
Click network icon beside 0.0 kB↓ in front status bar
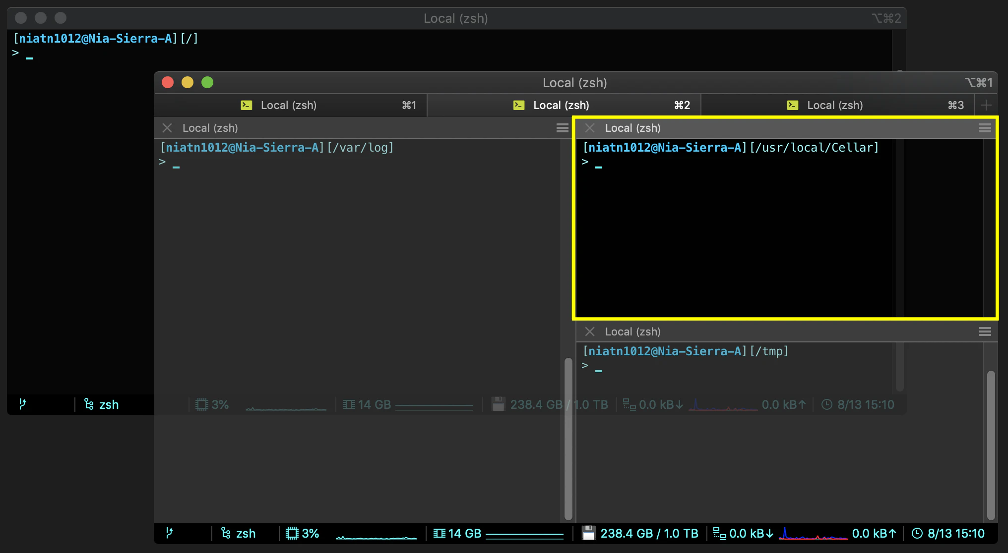pos(719,533)
